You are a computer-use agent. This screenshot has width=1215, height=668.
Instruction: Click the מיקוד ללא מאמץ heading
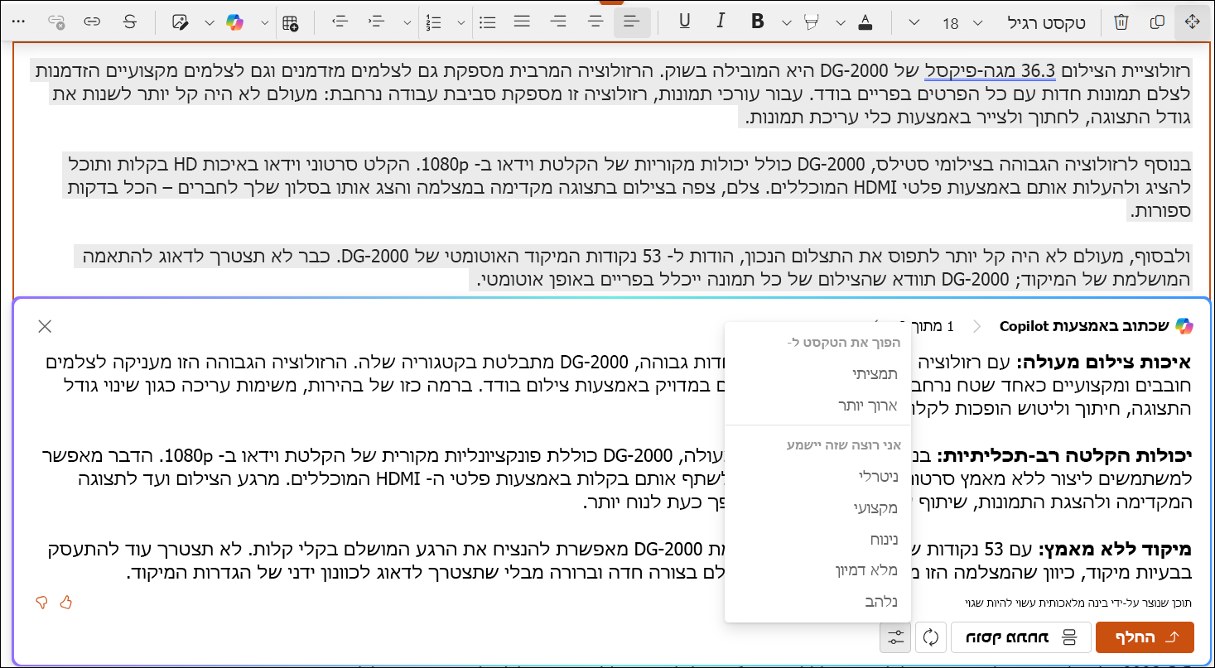click(x=1116, y=549)
